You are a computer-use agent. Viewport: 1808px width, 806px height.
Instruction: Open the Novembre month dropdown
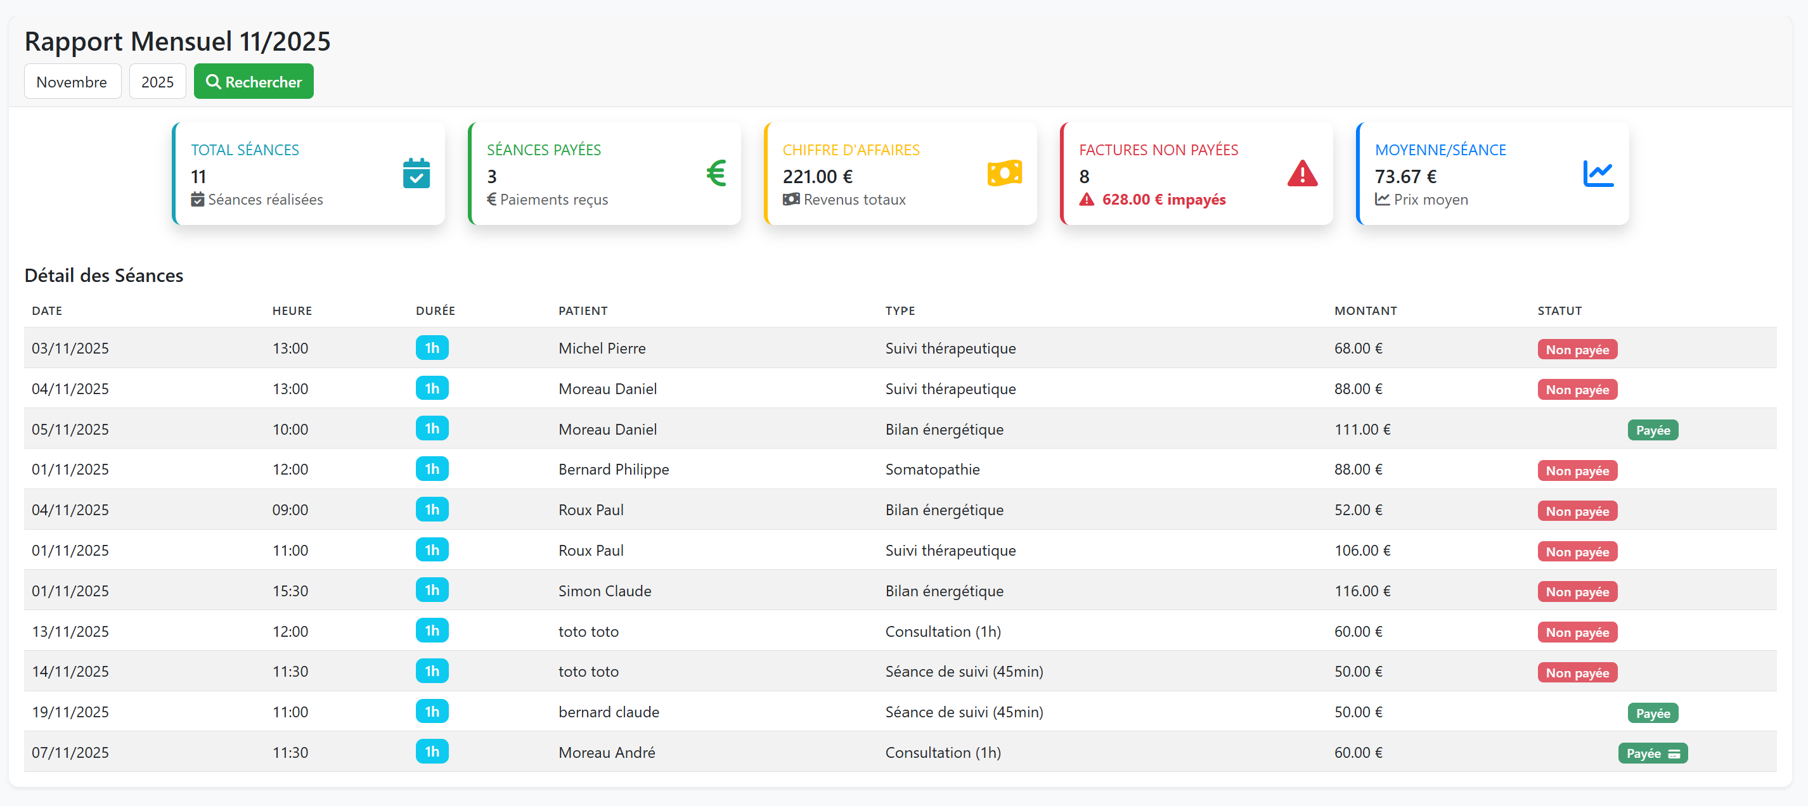coord(72,82)
